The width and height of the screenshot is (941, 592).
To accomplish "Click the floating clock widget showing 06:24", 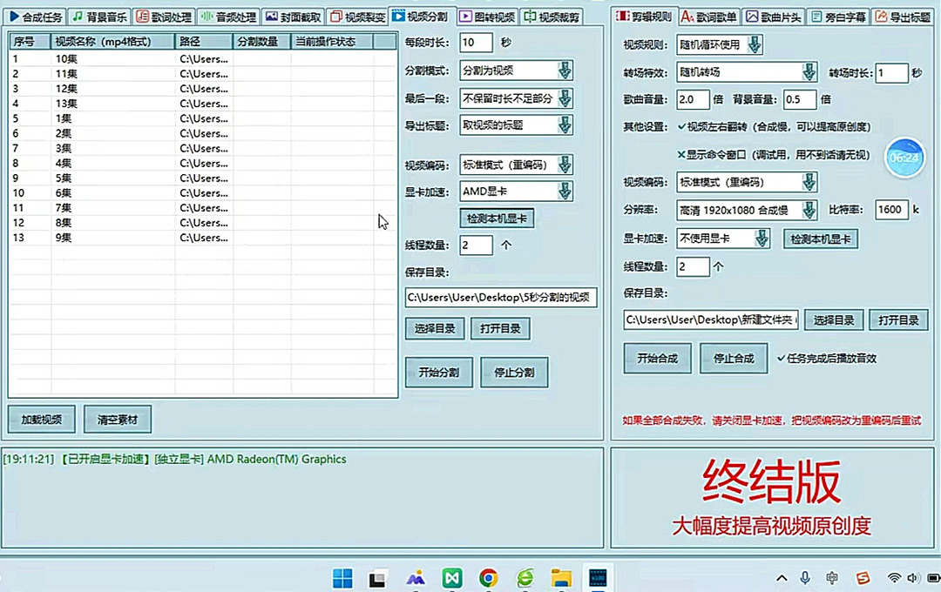I will (x=904, y=158).
